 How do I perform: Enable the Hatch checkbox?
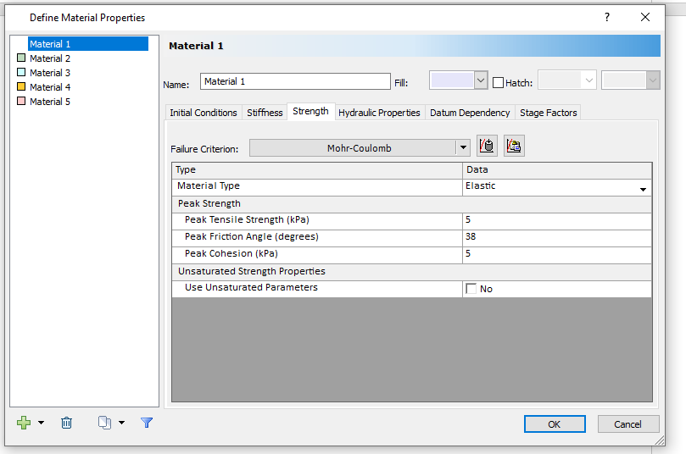click(x=499, y=82)
